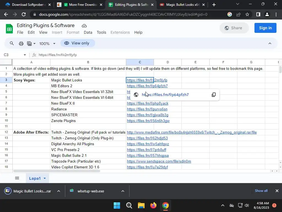Copy link icon in the link preview popup
The width and height of the screenshot is (282, 212).
point(214,95)
